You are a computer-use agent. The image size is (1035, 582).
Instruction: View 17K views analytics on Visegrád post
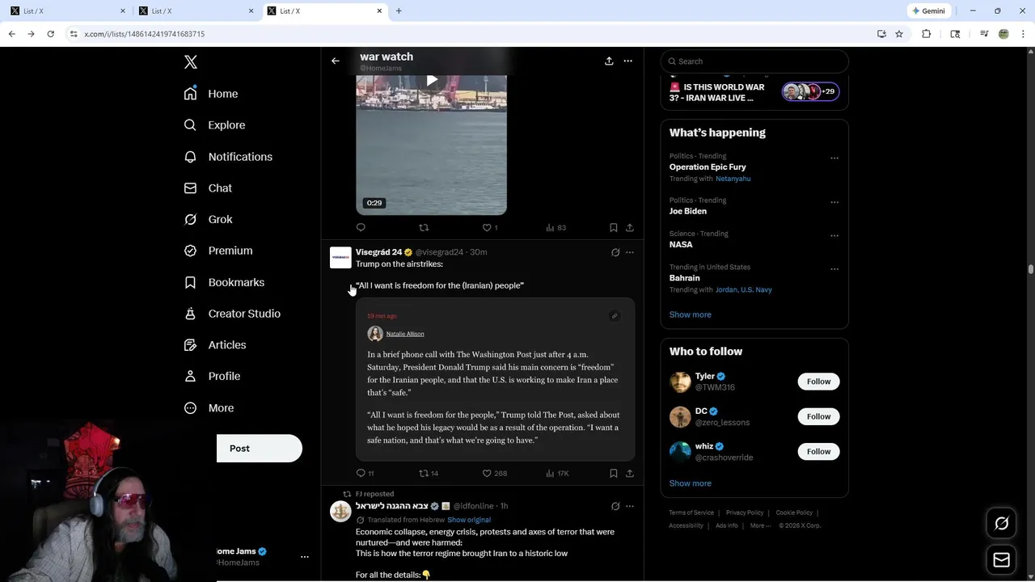pyautogui.click(x=557, y=474)
